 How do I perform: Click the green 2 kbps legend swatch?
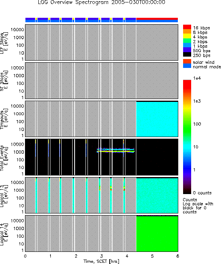click(187, 40)
